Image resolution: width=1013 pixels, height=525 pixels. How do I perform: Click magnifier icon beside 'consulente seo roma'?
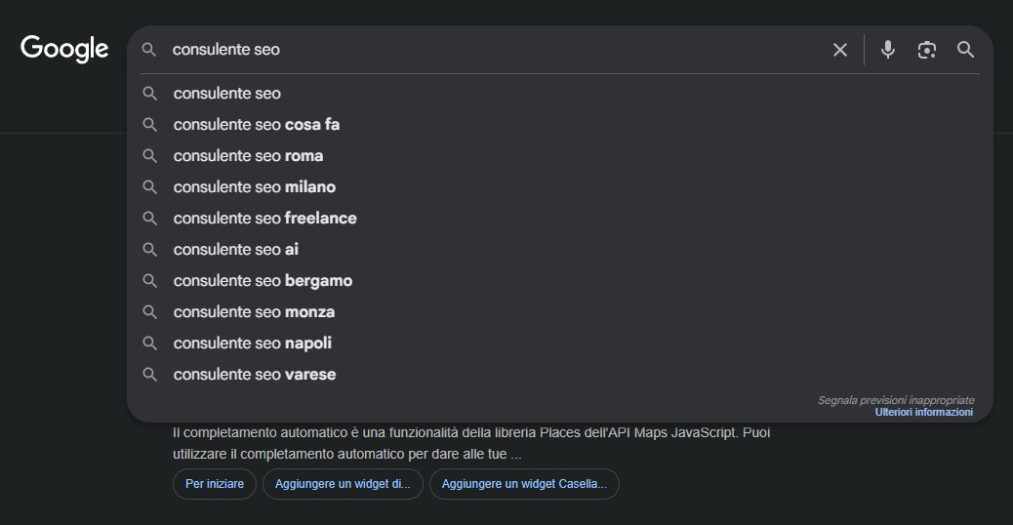[x=149, y=156]
